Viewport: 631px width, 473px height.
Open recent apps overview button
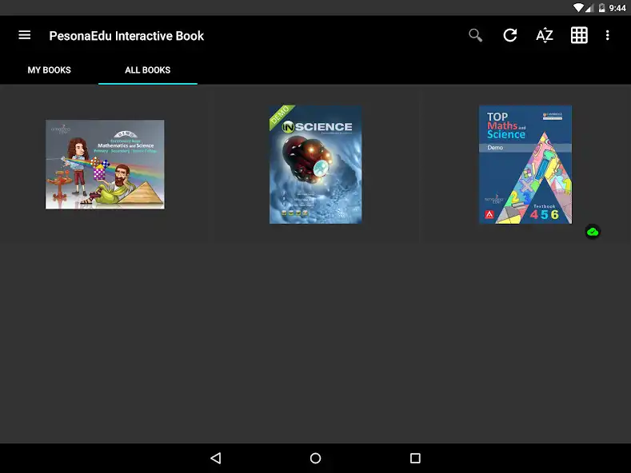click(415, 458)
